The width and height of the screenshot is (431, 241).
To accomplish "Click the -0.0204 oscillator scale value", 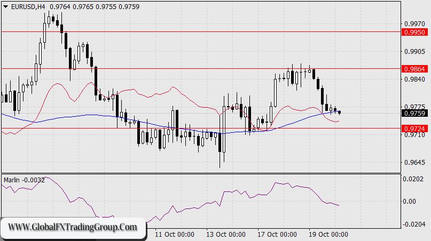I will point(414,224).
